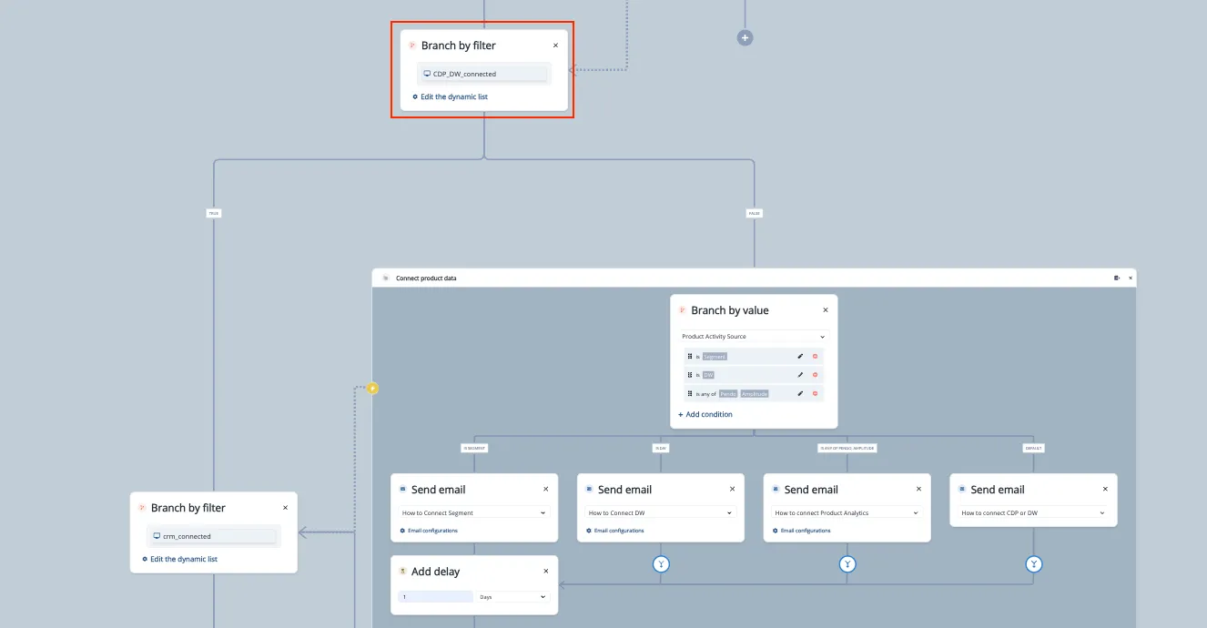The width and height of the screenshot is (1207, 628).
Task: Click the delay amount field showing 1
Action: pyautogui.click(x=435, y=597)
